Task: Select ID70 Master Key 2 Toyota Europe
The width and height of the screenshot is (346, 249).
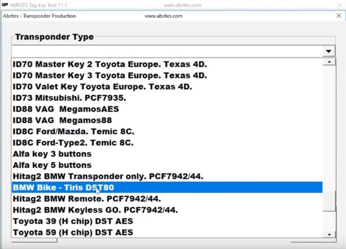Action: (110, 64)
